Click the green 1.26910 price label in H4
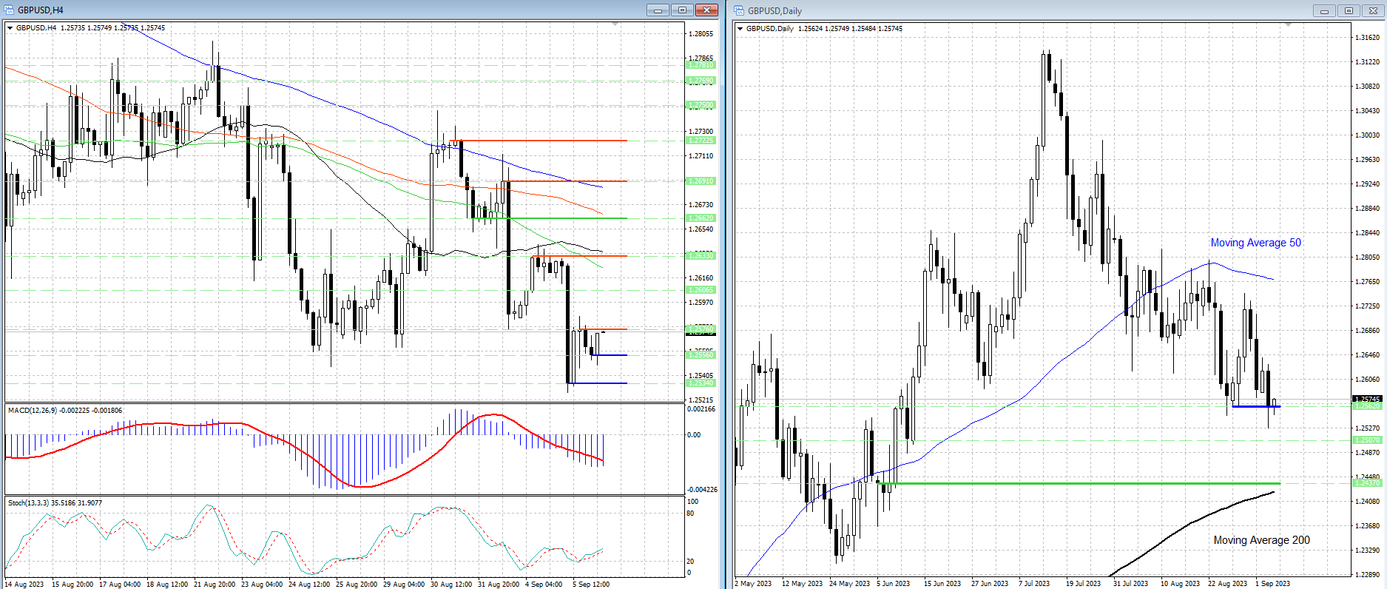1387x589 pixels. [x=701, y=181]
